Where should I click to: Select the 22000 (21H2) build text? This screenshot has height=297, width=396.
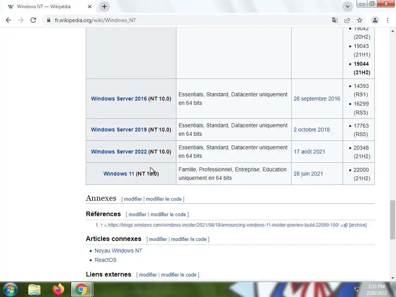coord(362,174)
